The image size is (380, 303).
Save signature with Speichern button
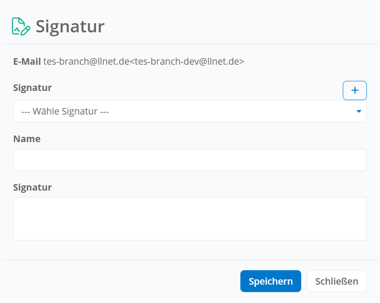[271, 281]
